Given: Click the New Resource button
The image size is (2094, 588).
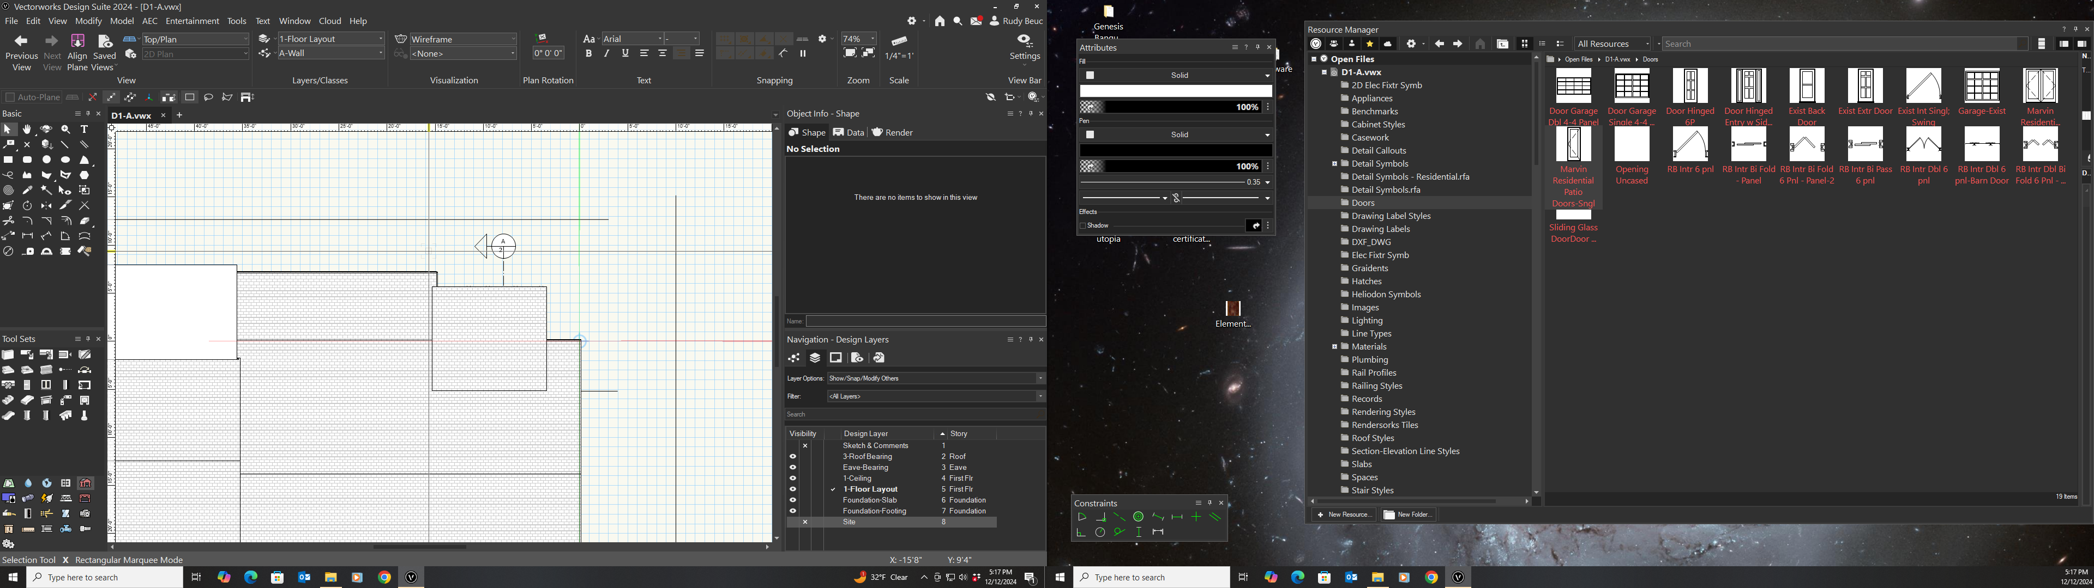Looking at the screenshot, I should click(x=1344, y=515).
